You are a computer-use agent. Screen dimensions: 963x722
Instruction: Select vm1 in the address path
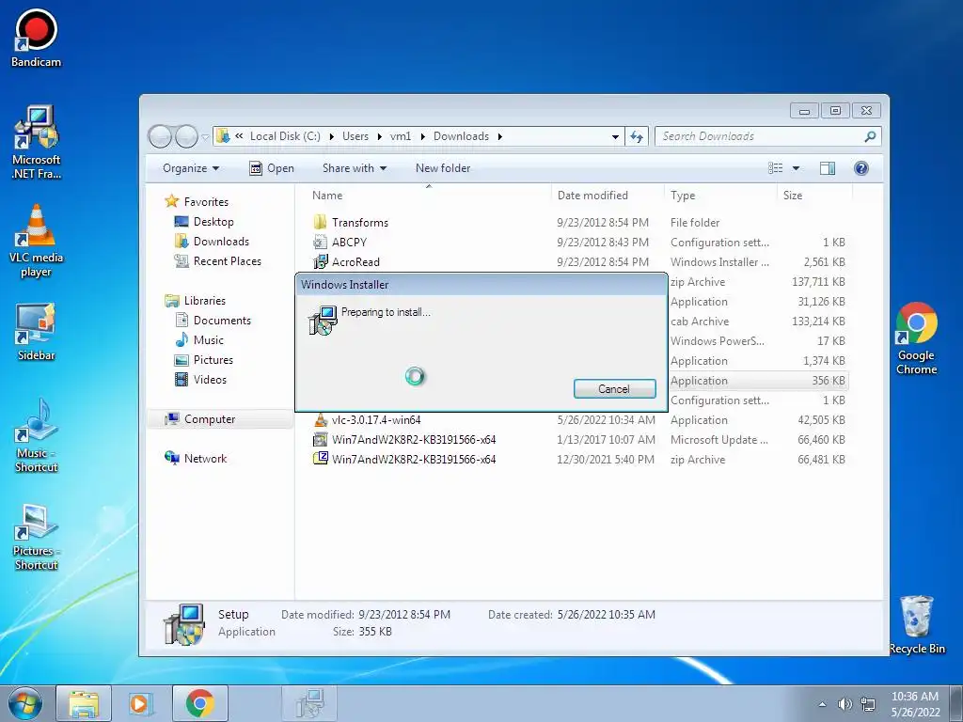click(401, 136)
